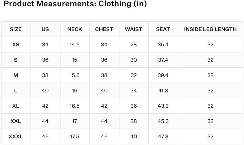Select seat value 47.3 cell
The height and width of the screenshot is (145, 244).
163,137
